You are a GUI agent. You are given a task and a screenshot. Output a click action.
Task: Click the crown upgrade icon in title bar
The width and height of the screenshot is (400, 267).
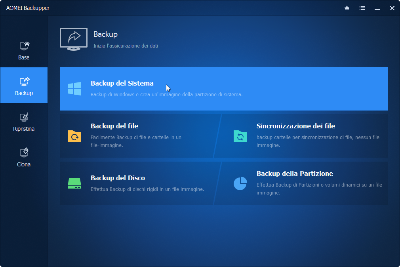[x=347, y=8]
